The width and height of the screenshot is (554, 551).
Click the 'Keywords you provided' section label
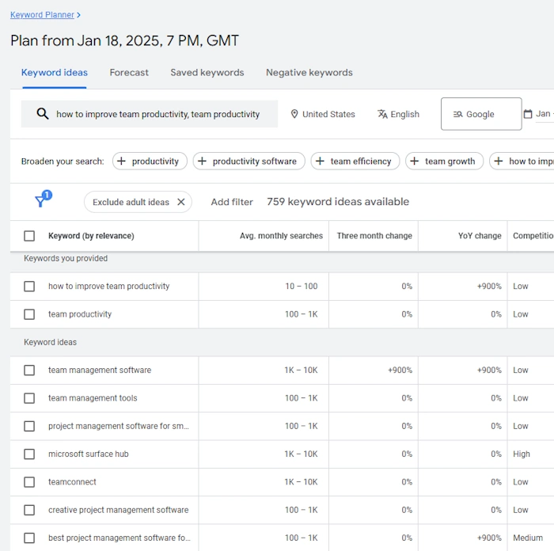(66, 258)
